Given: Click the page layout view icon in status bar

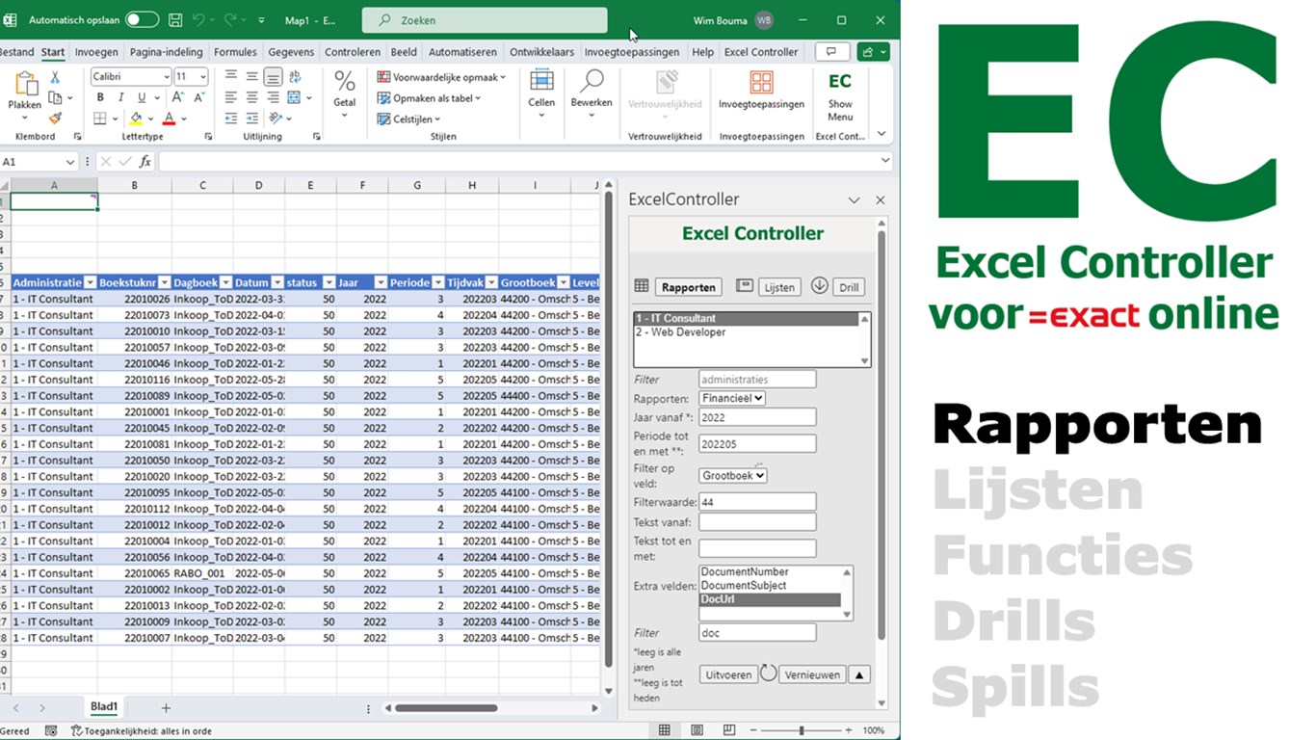Looking at the screenshot, I should [x=697, y=730].
